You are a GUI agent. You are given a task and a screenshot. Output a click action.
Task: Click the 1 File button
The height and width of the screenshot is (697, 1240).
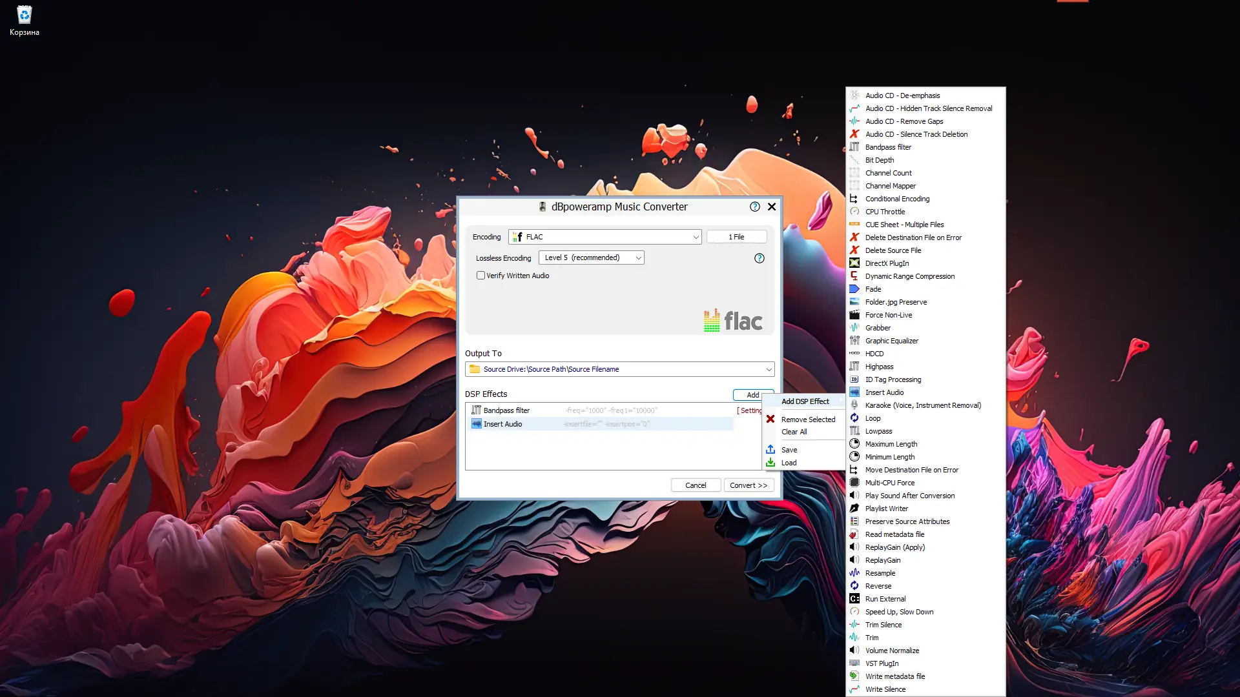click(736, 237)
